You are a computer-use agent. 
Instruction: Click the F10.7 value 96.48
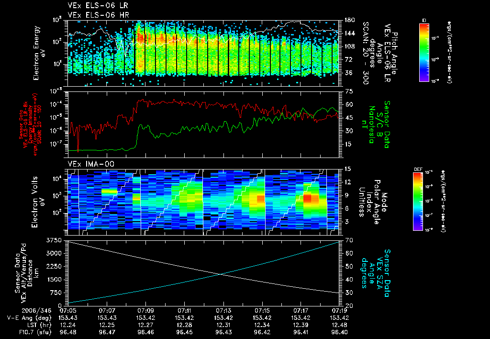tap(68, 332)
